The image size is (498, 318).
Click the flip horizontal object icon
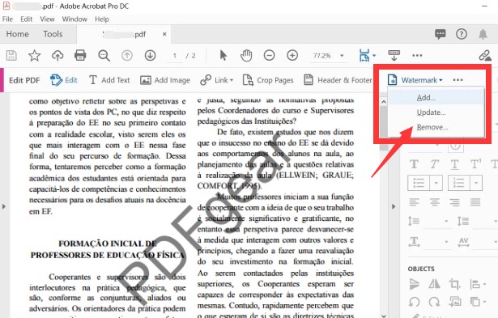(434, 283)
